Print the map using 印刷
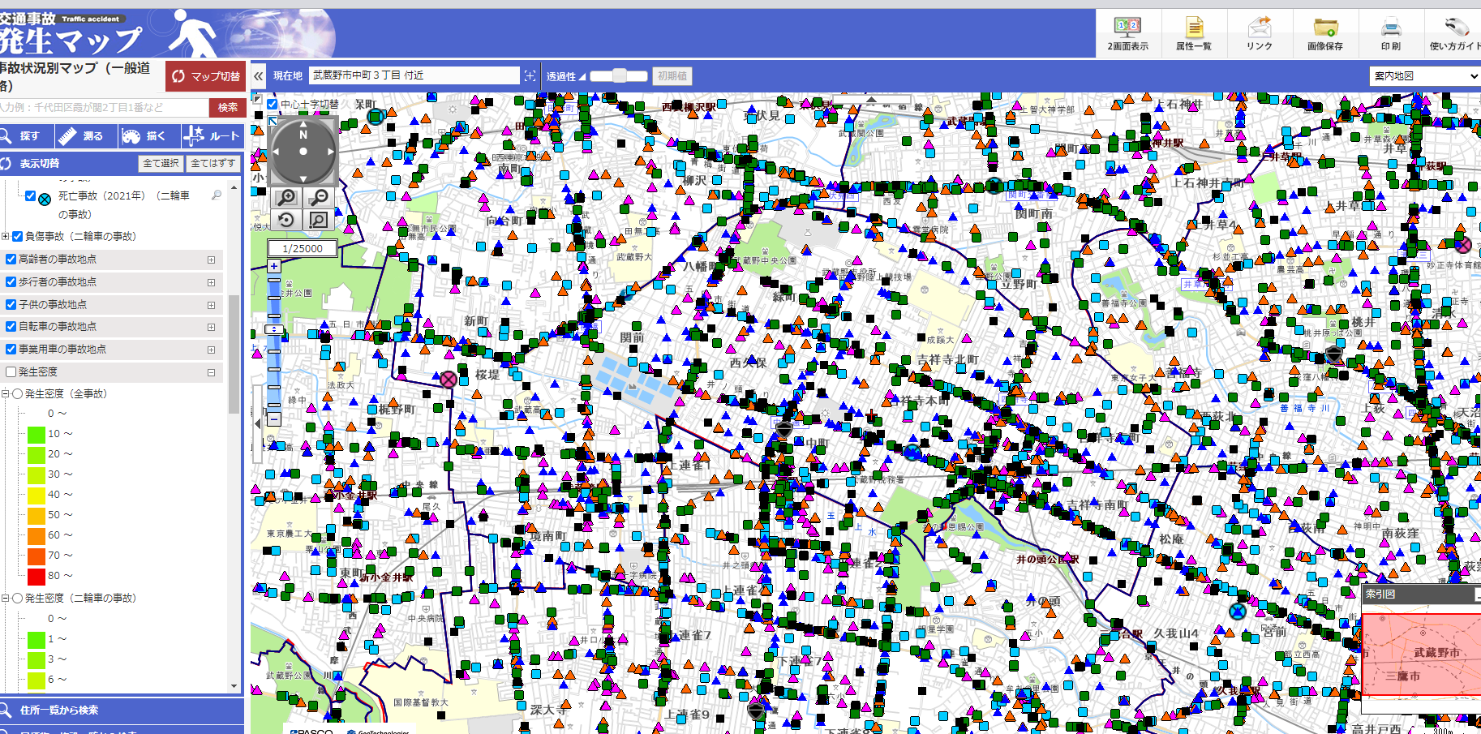The image size is (1481, 734). tap(1391, 33)
